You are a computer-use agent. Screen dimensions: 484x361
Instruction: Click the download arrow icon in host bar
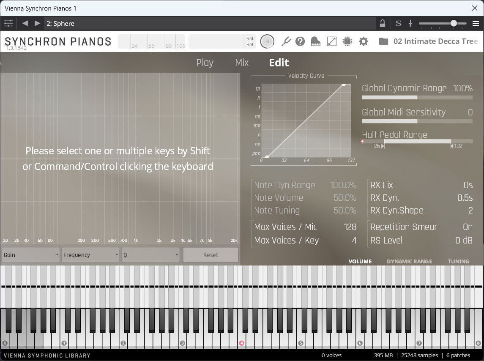coord(410,23)
